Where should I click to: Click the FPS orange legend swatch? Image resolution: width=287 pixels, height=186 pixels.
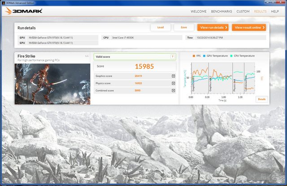194,56
